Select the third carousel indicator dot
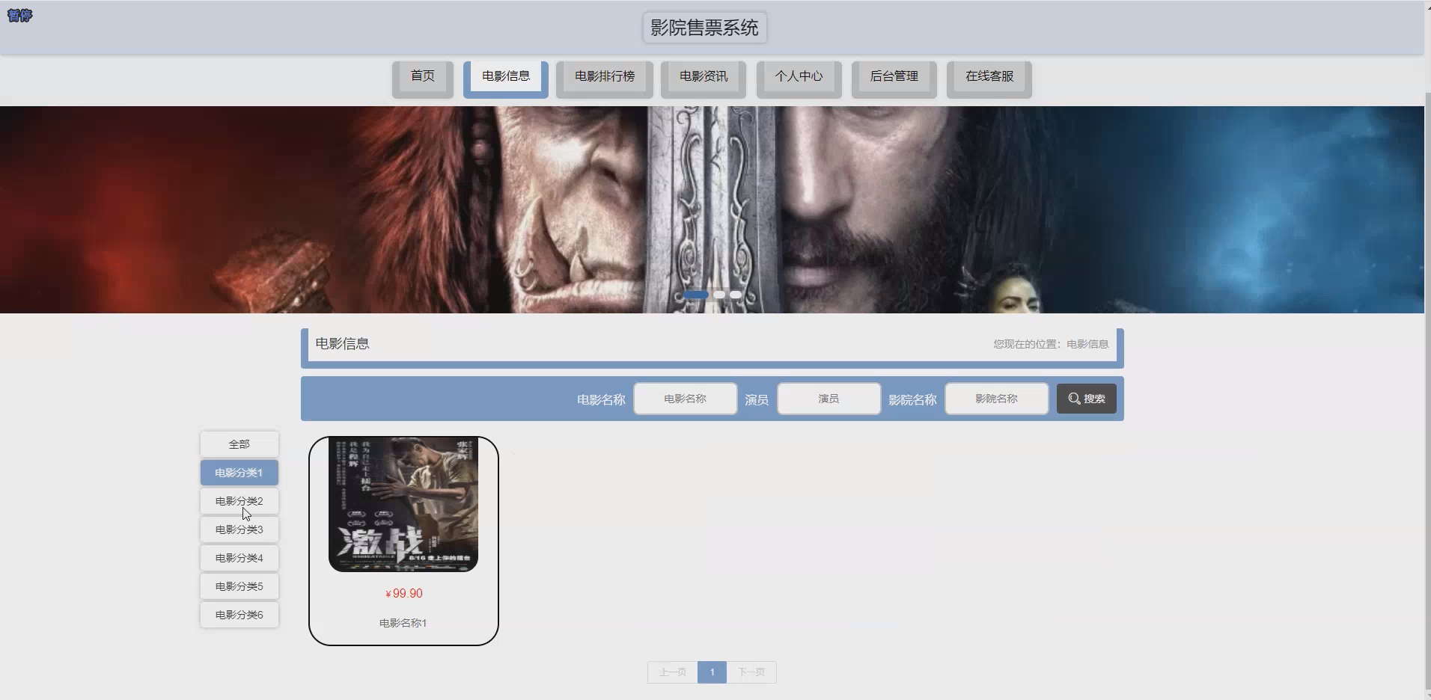This screenshot has width=1431, height=700. pyautogui.click(x=736, y=295)
